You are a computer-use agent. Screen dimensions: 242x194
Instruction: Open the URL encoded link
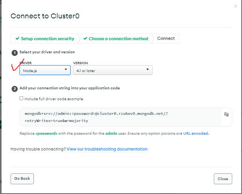pyautogui.click(x=195, y=134)
